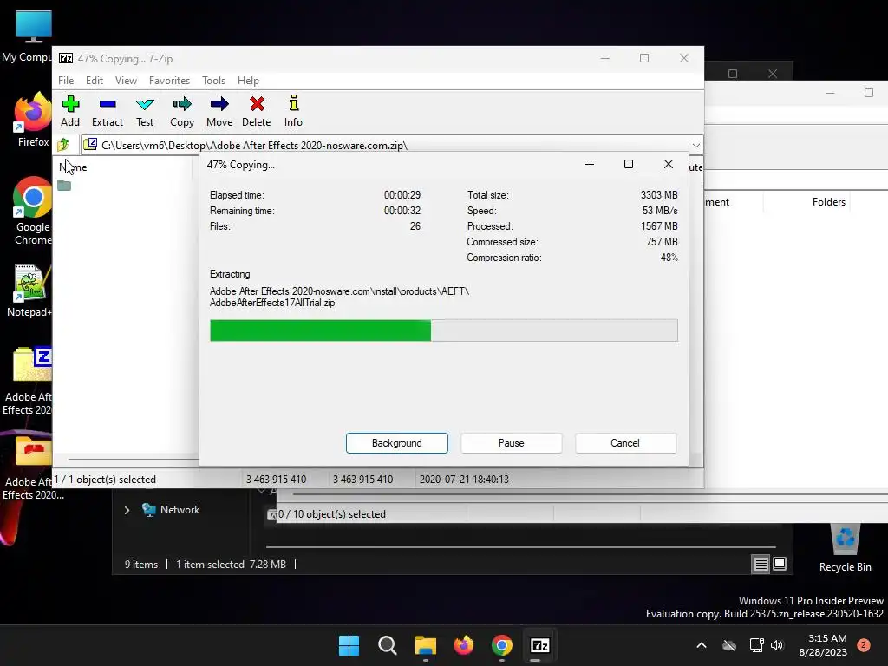Screen dimensions: 888x666
Task: Open the Help menu
Action: (x=248, y=81)
